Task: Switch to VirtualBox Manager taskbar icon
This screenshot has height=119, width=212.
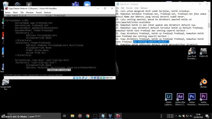Action: click(110, 116)
